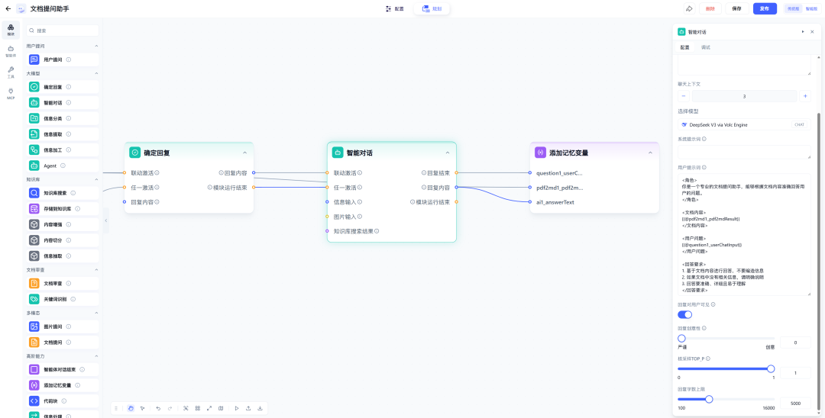Open the 配置 tab in the panel
The image size is (825, 418).
point(684,47)
